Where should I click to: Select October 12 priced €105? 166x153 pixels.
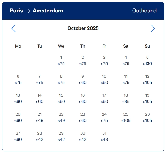point(147,79)
